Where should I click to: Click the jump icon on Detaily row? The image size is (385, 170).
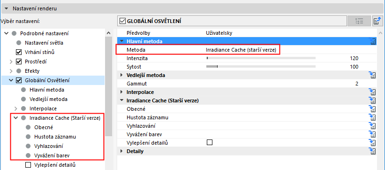click(x=372, y=151)
